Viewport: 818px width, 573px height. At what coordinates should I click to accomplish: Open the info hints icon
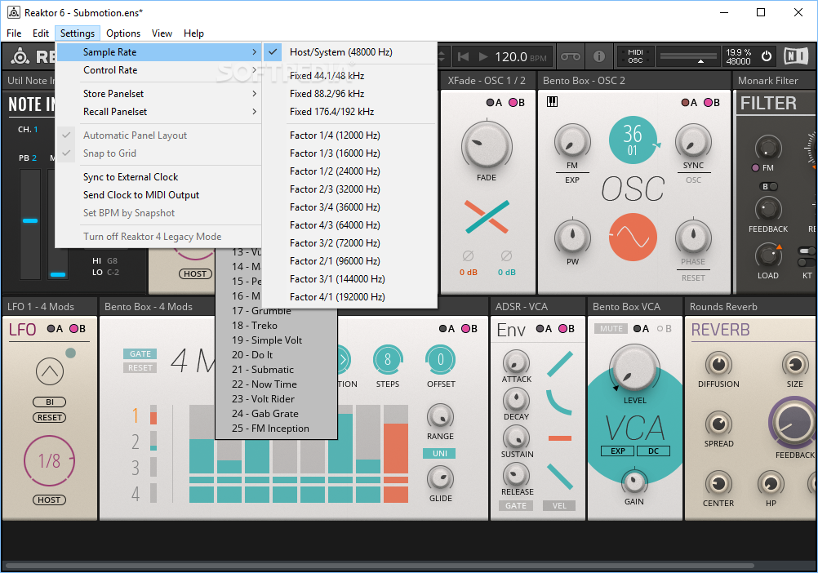(x=599, y=56)
